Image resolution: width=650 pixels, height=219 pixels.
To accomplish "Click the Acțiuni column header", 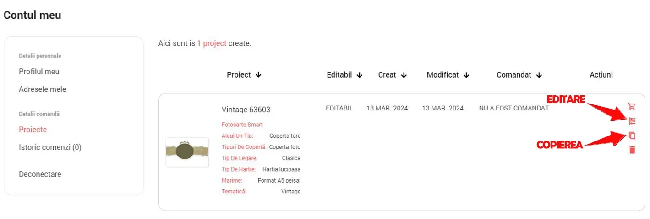I will coord(601,75).
